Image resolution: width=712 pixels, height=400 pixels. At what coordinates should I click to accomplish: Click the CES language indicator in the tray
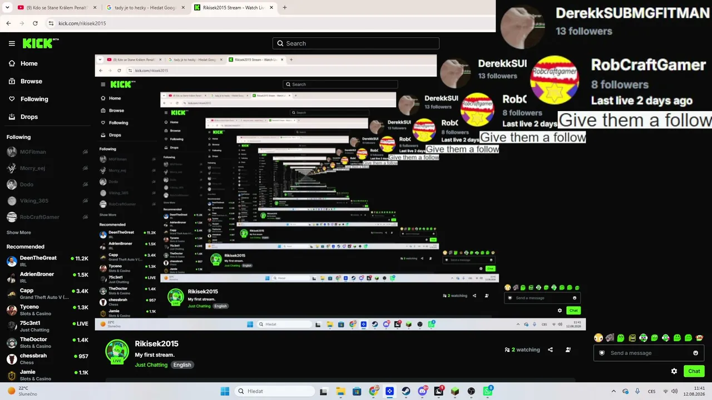click(x=652, y=391)
